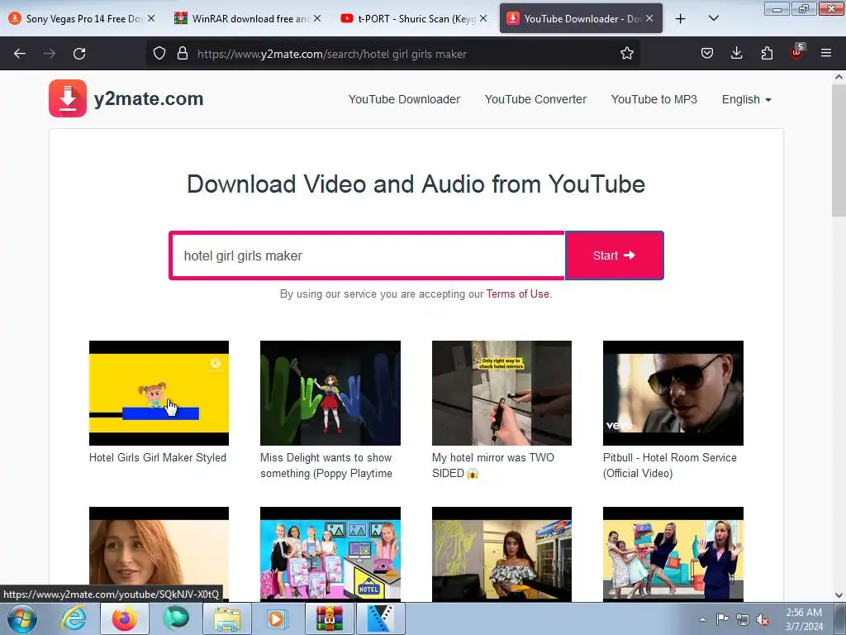Click the y2mate.com site name
846x635 pixels.
pos(149,99)
